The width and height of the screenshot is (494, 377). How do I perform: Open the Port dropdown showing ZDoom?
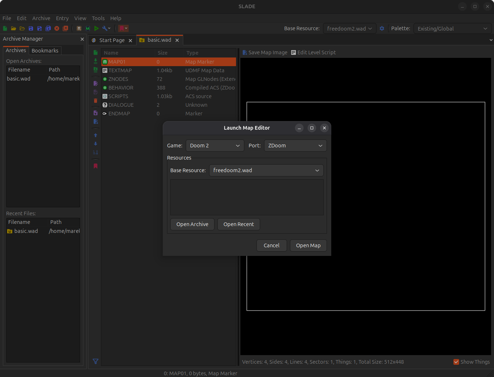[x=295, y=146]
